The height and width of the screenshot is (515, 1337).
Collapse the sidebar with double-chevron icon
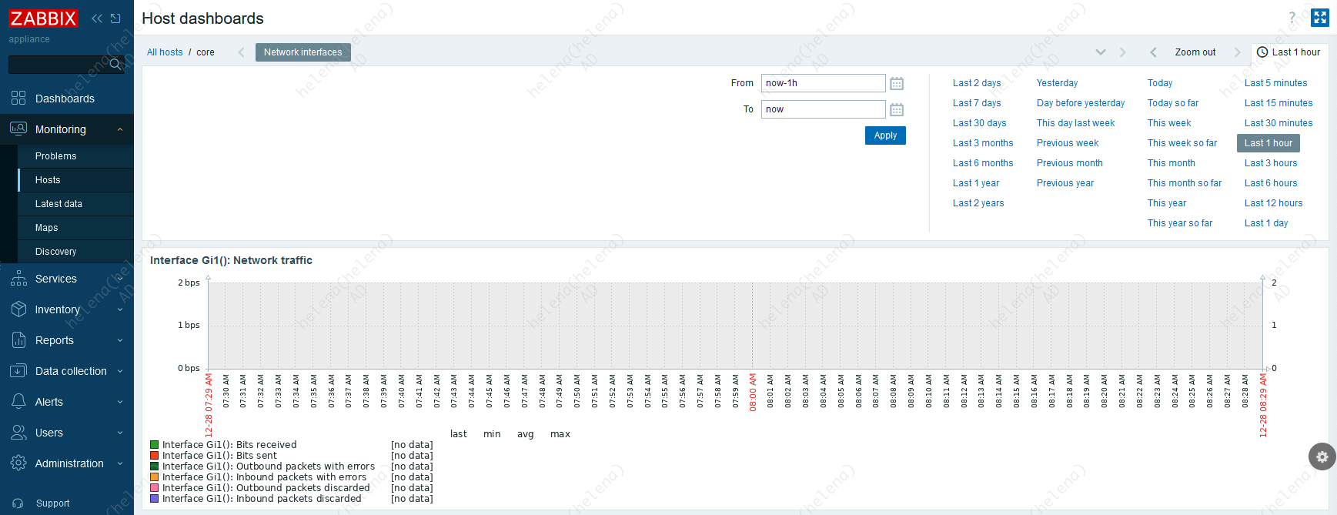pyautogui.click(x=97, y=18)
